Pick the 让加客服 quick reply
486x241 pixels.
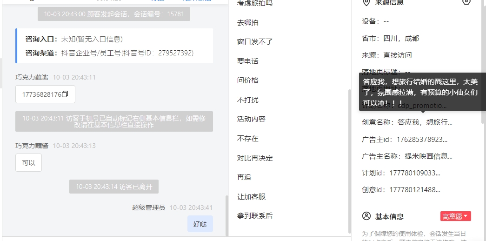(x=251, y=197)
